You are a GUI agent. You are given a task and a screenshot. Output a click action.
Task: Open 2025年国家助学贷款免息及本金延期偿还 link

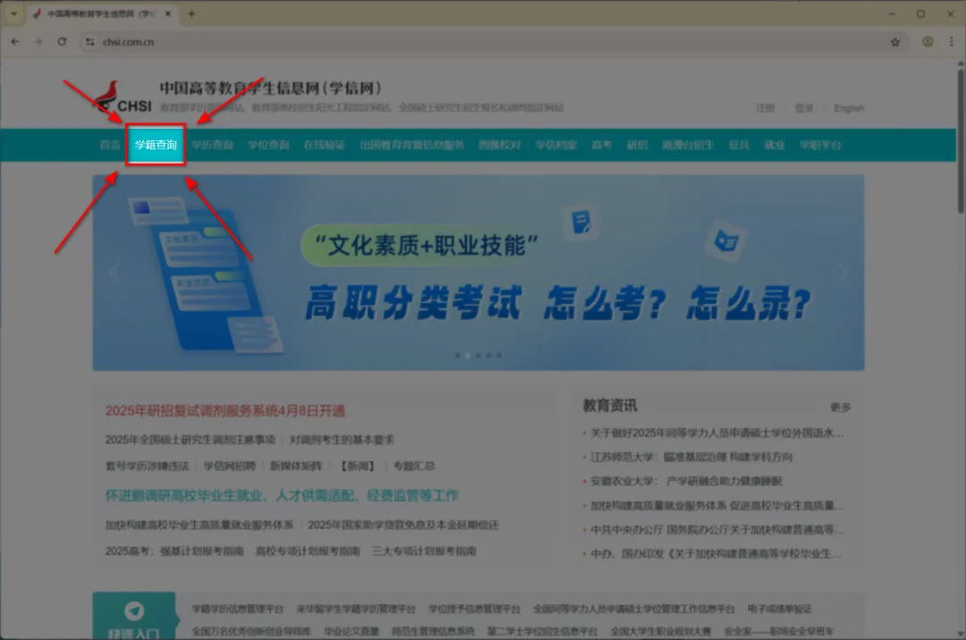403,525
